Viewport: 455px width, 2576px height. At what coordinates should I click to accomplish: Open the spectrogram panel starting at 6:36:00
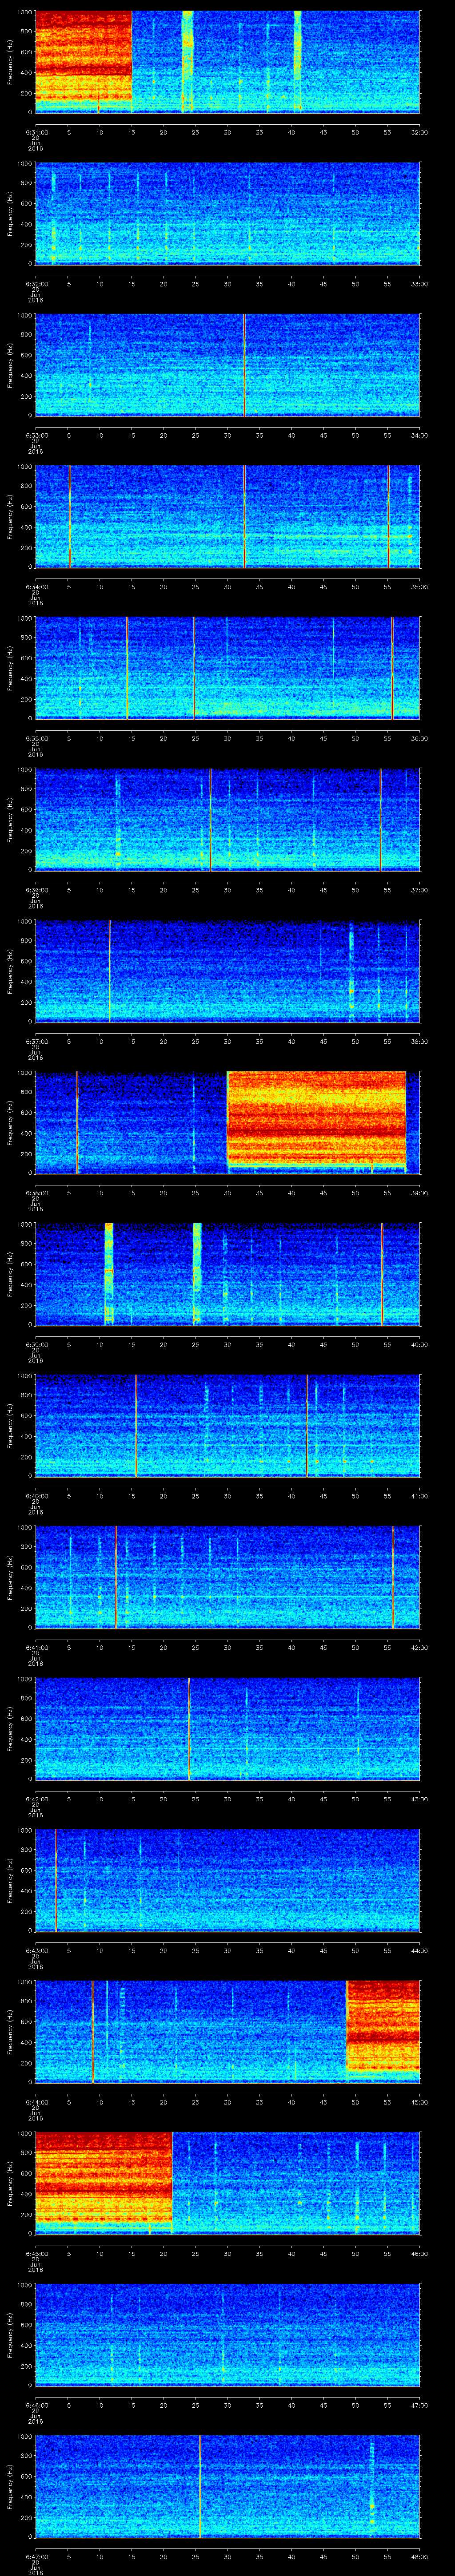pos(227,819)
